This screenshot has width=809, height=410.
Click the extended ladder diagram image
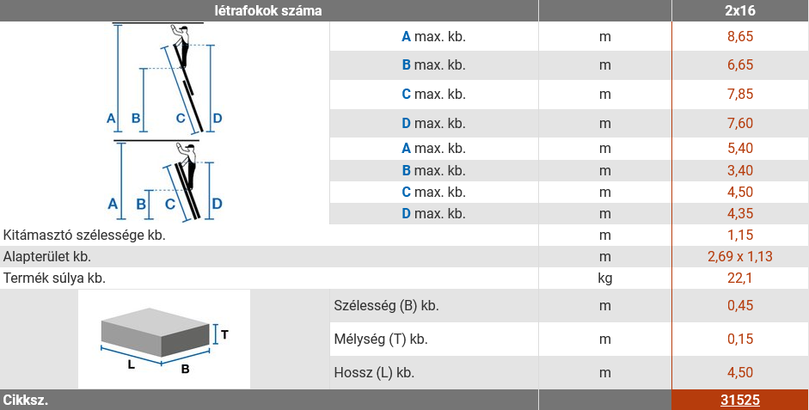click(164, 78)
